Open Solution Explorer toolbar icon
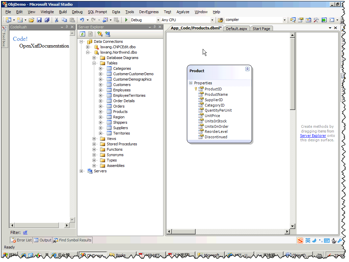This screenshot has height=262, width=349. [293, 20]
